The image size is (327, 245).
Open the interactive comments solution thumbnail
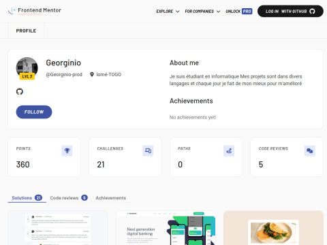(58, 228)
